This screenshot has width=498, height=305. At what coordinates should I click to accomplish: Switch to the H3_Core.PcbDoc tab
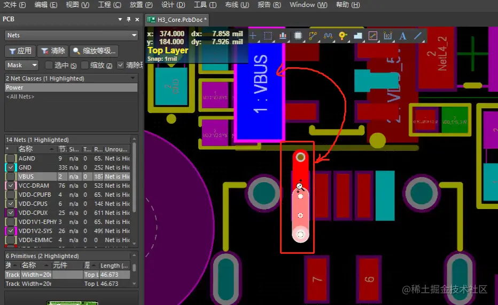pyautogui.click(x=177, y=20)
